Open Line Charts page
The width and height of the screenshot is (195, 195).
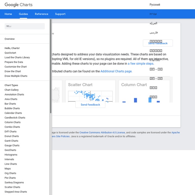click(x=11, y=164)
